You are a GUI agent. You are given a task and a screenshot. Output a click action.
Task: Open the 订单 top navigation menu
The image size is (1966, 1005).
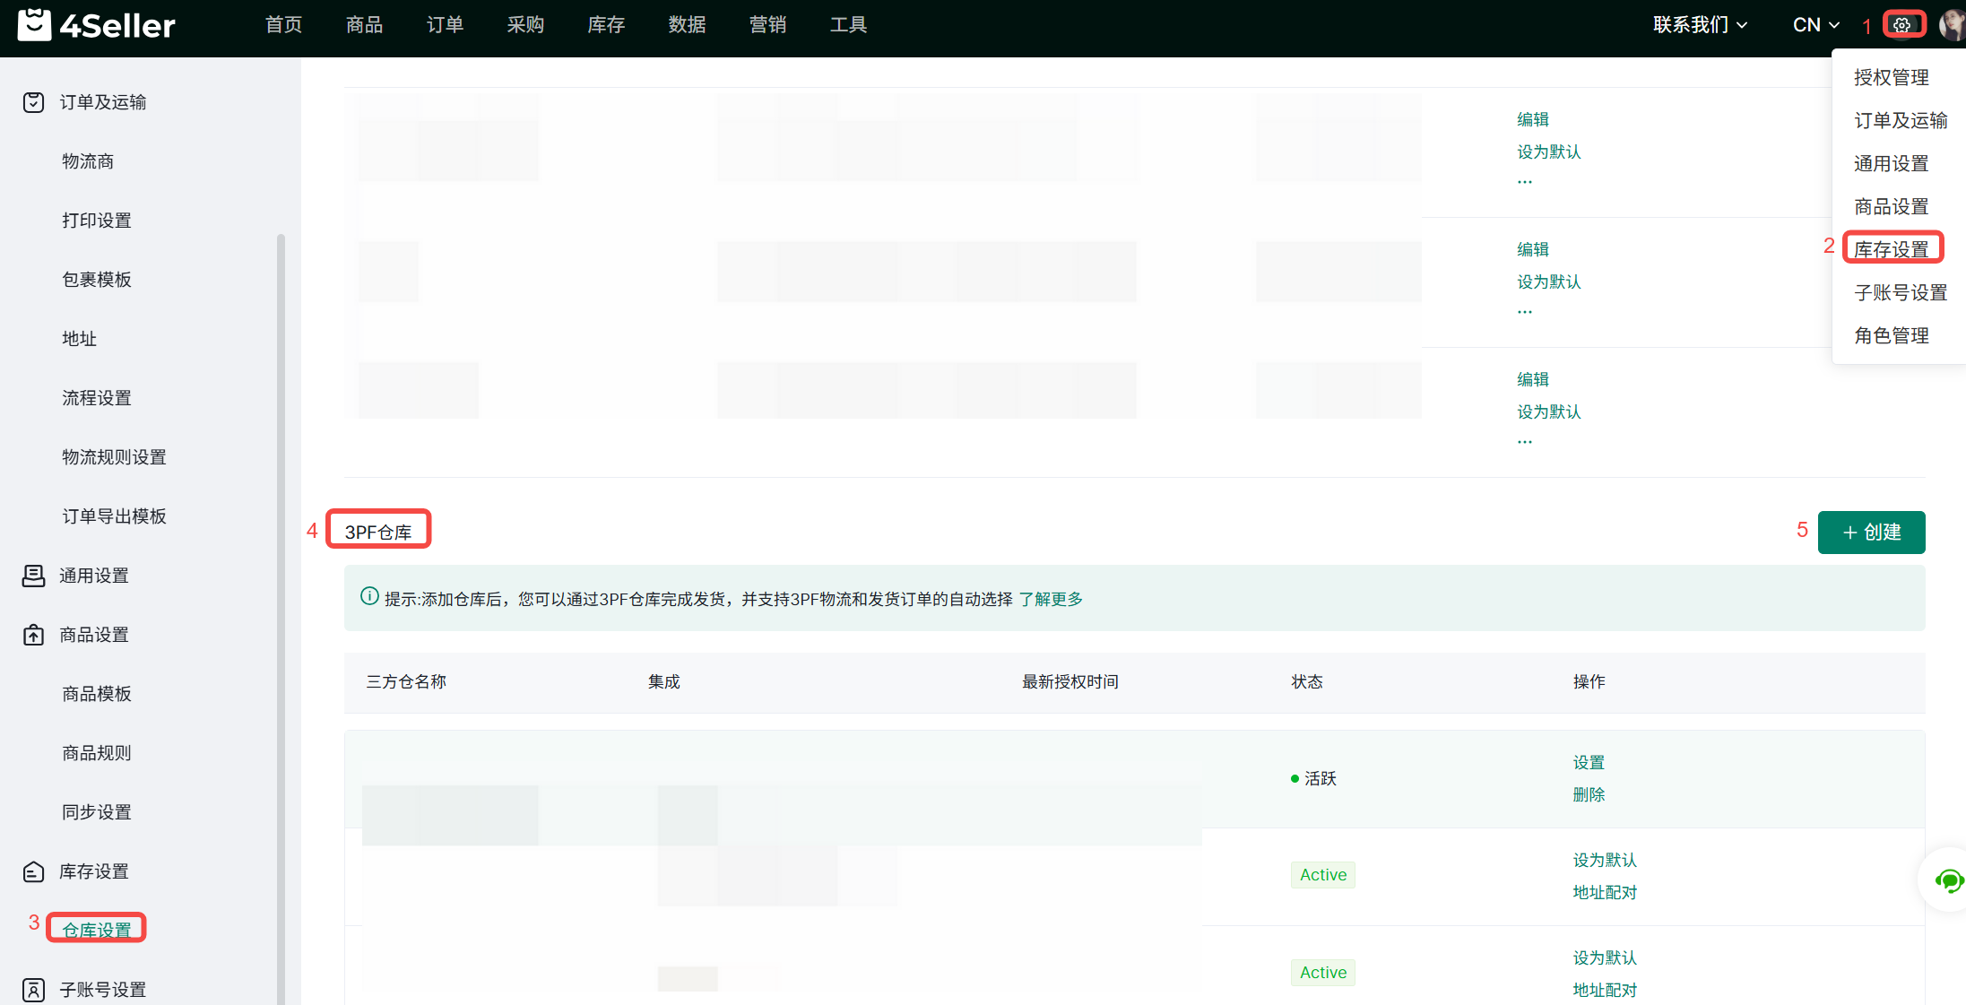click(445, 25)
